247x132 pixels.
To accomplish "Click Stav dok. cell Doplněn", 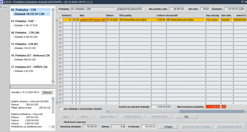I will 227,20.
